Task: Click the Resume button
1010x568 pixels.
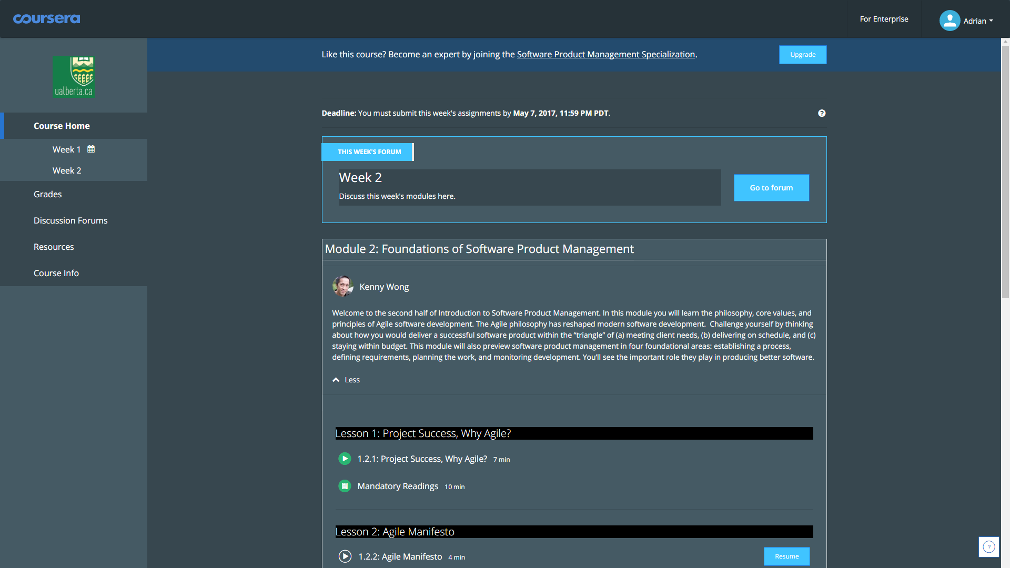Action: coord(786,556)
